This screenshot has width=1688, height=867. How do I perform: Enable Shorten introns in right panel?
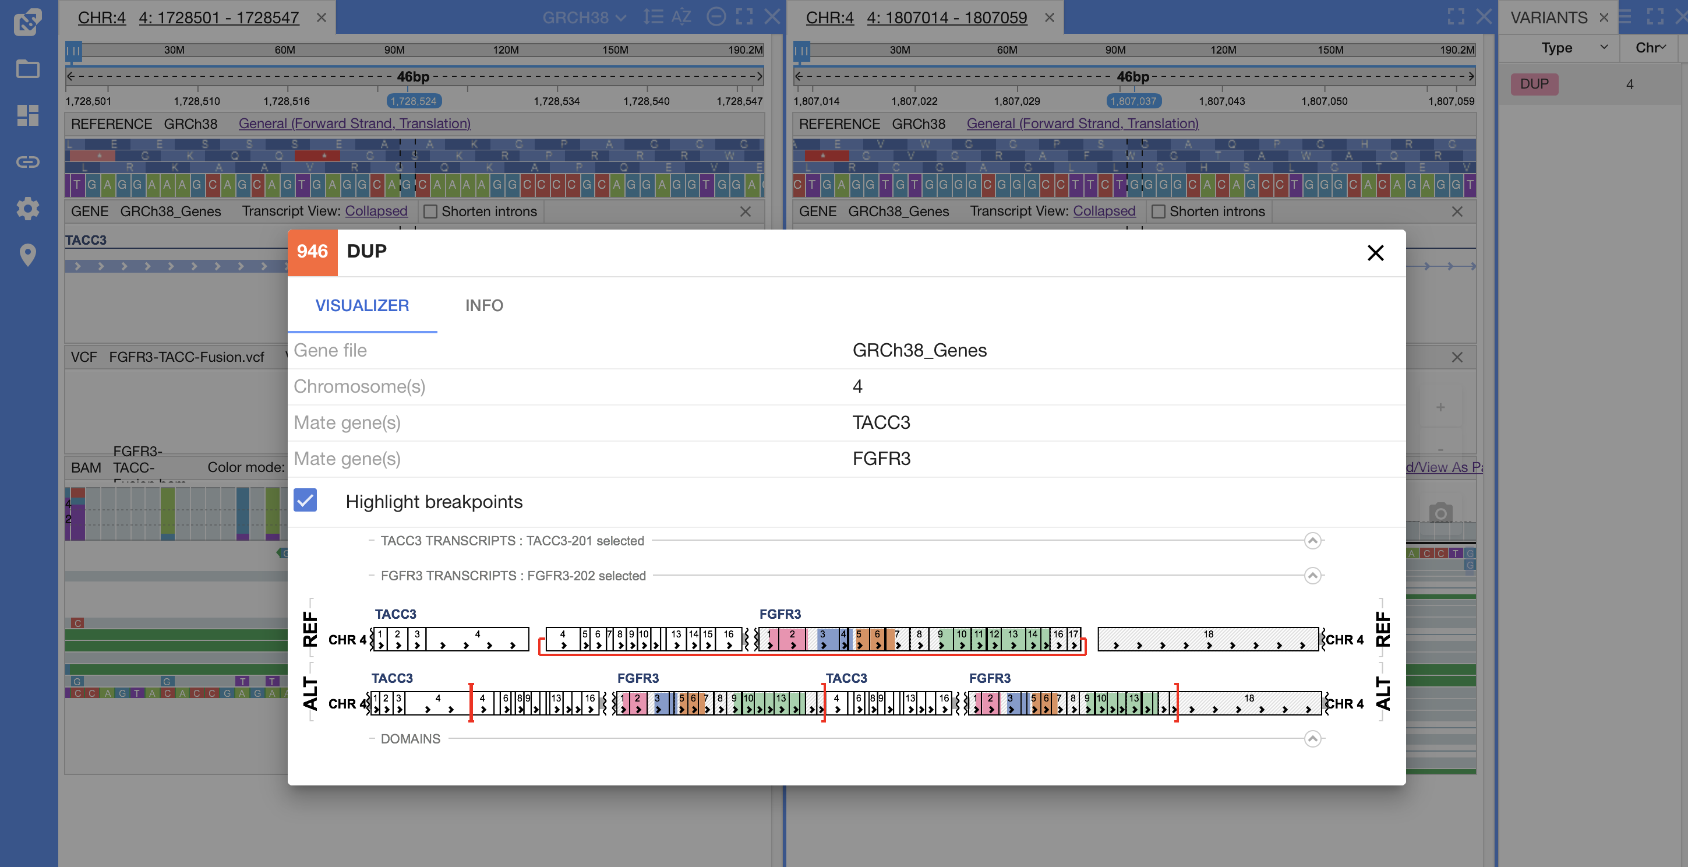pyautogui.click(x=1159, y=212)
